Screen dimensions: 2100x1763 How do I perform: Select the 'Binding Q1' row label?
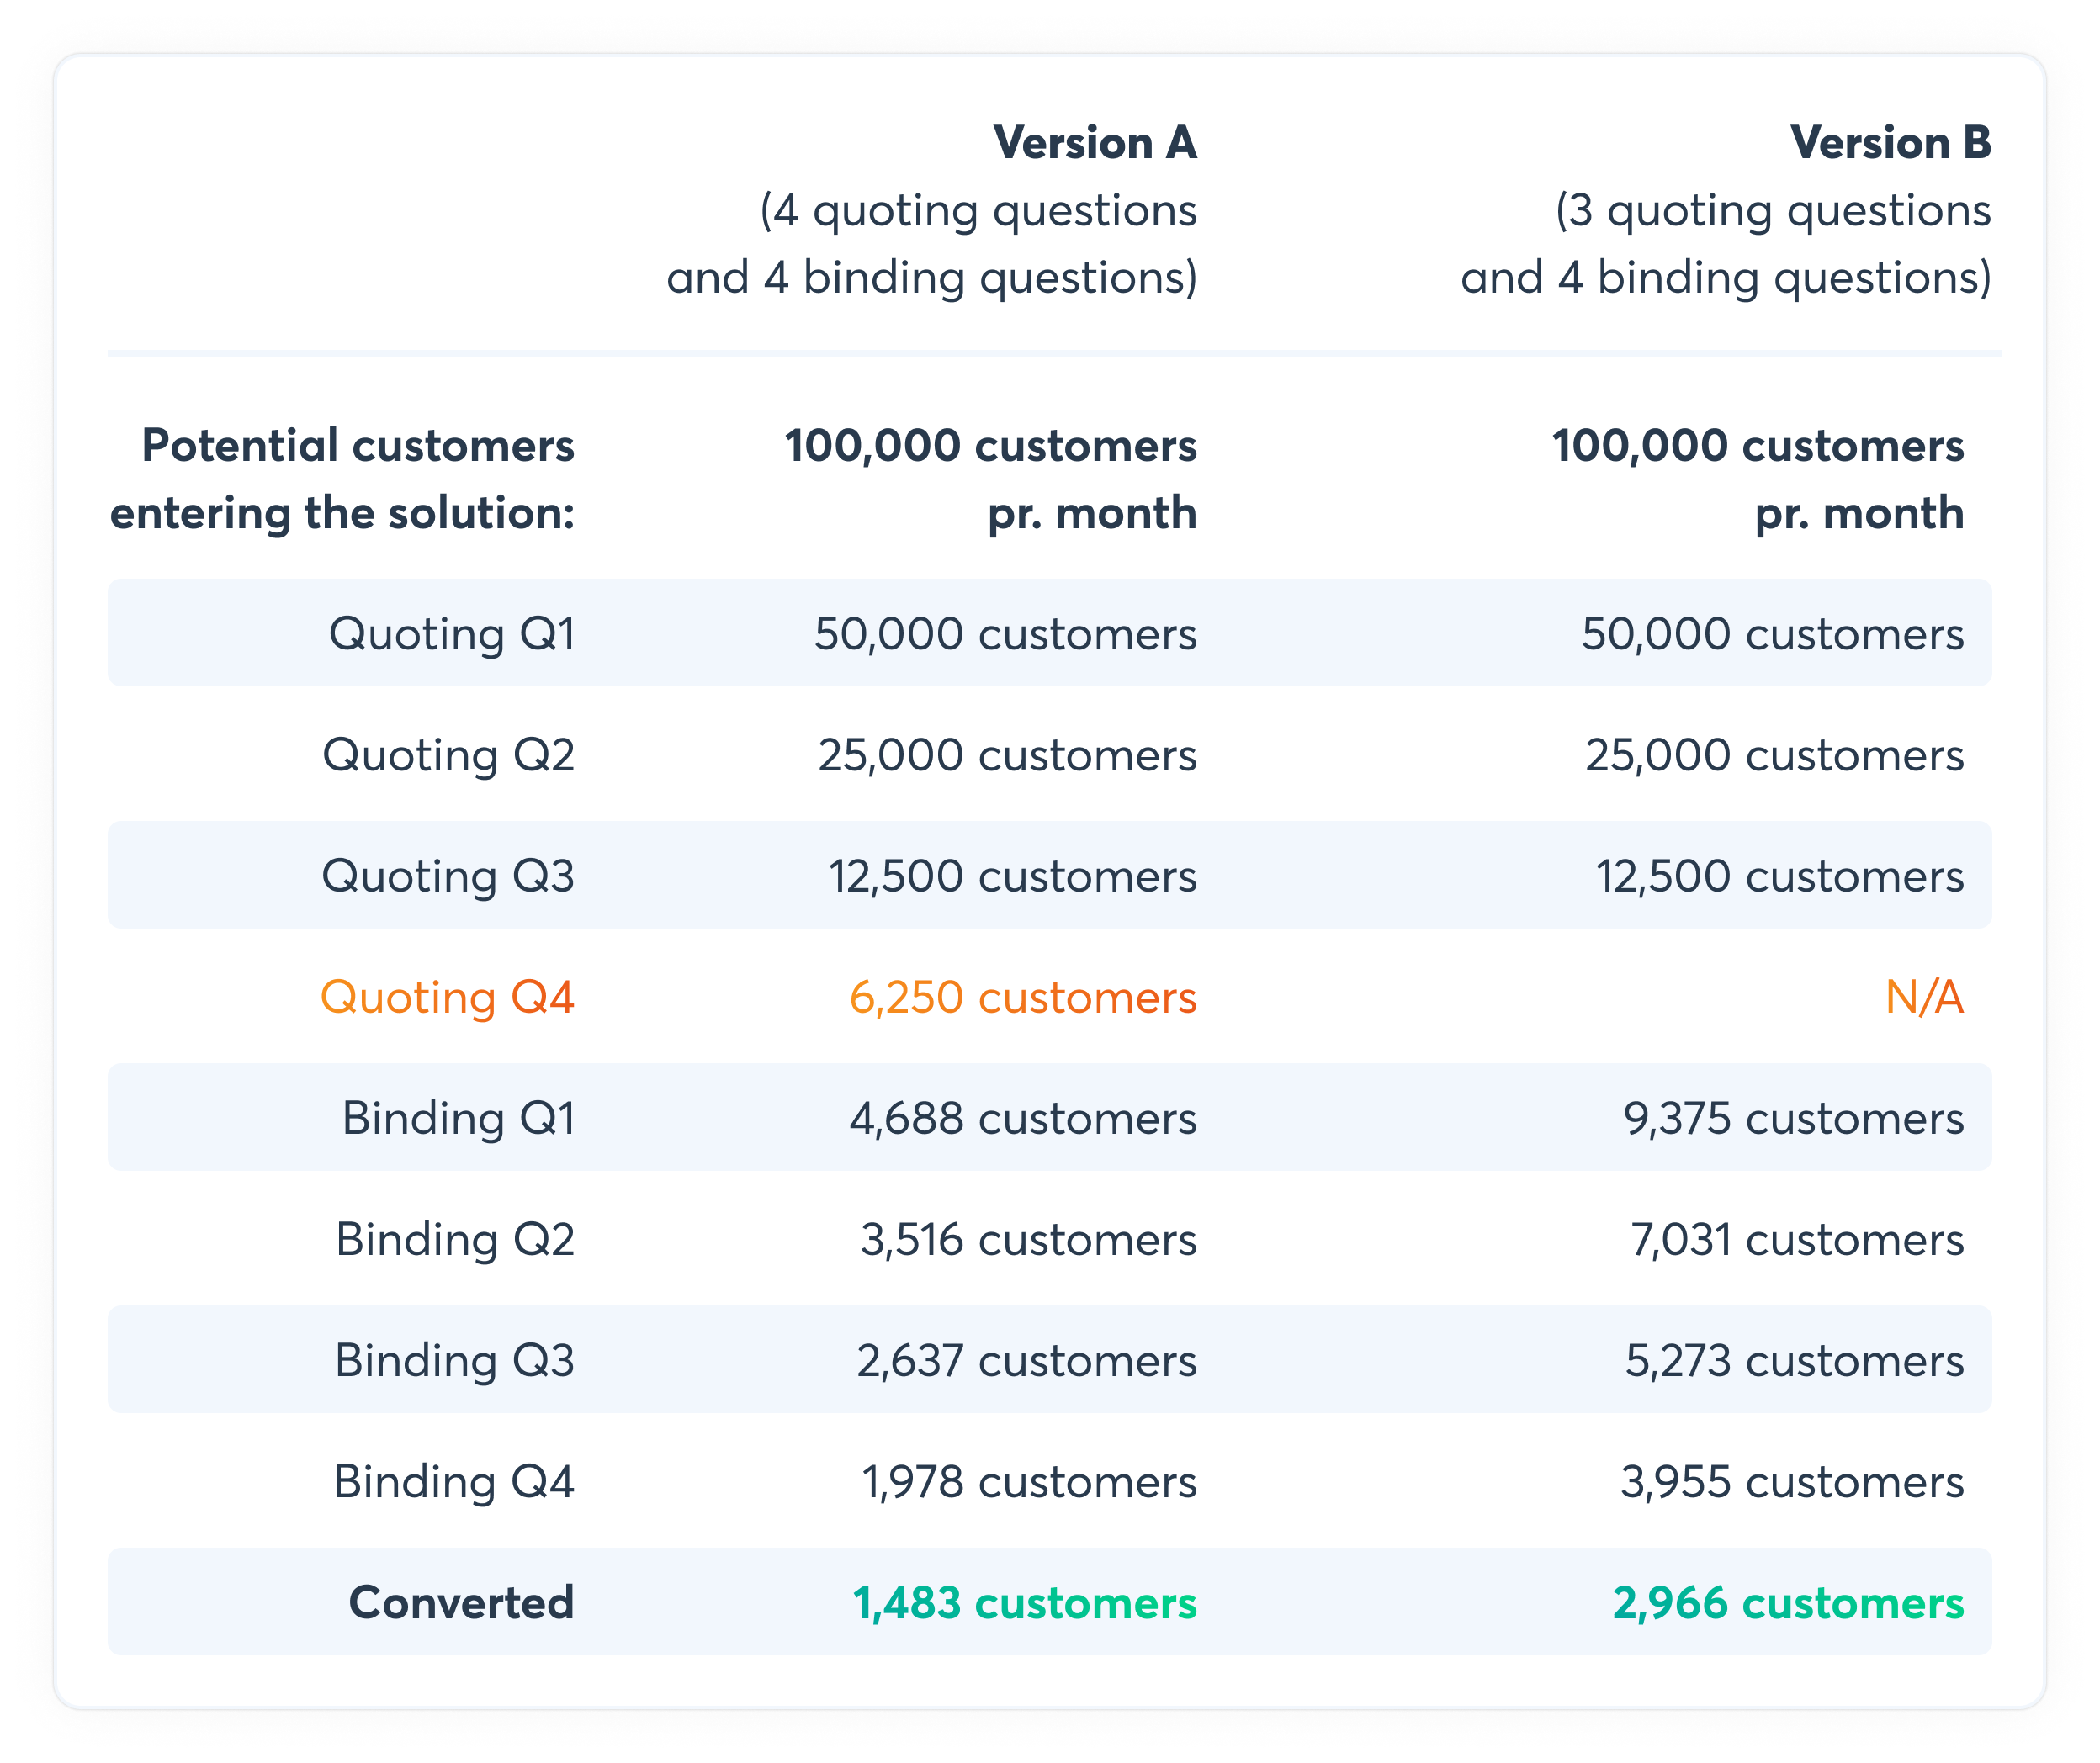coord(459,1119)
